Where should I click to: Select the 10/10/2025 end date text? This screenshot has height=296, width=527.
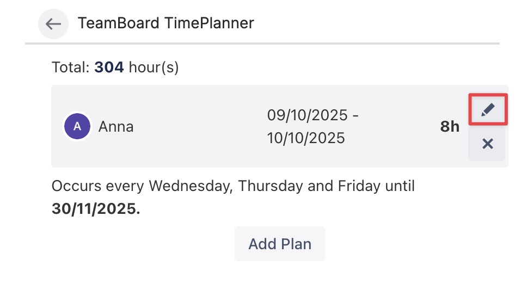point(306,138)
